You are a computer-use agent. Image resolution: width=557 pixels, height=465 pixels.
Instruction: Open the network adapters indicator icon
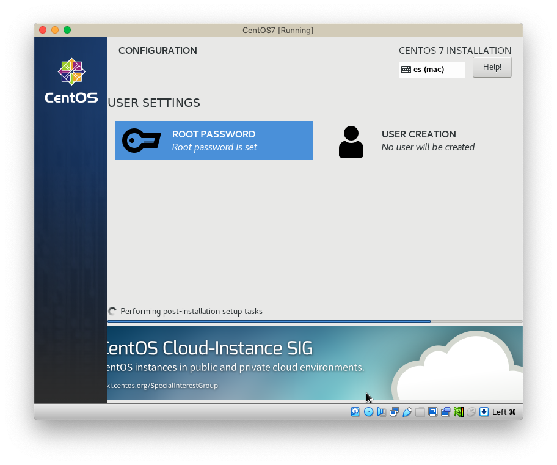tap(394, 412)
